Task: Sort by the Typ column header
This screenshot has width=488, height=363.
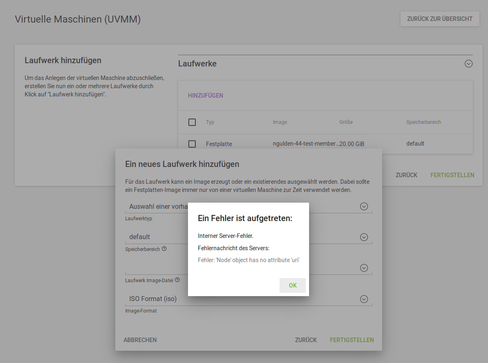Action: (210, 122)
